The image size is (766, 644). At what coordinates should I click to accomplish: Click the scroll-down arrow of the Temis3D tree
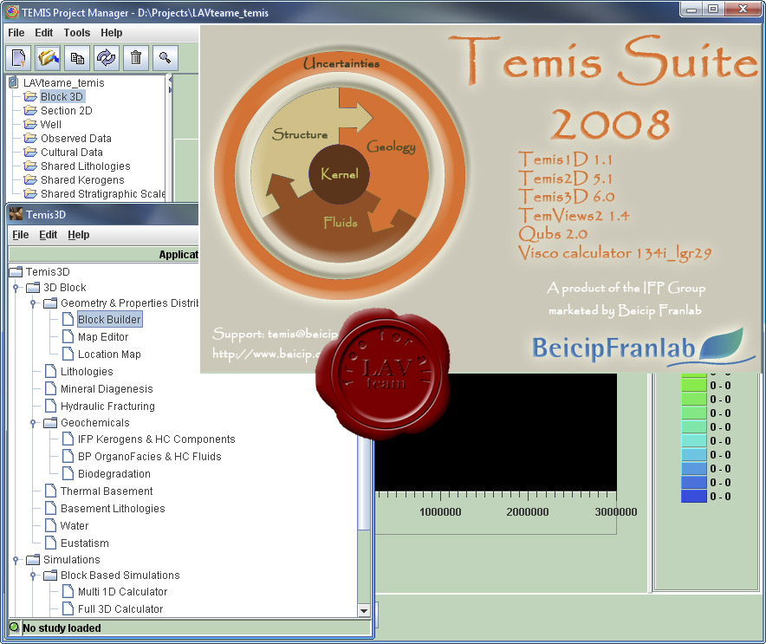[363, 610]
